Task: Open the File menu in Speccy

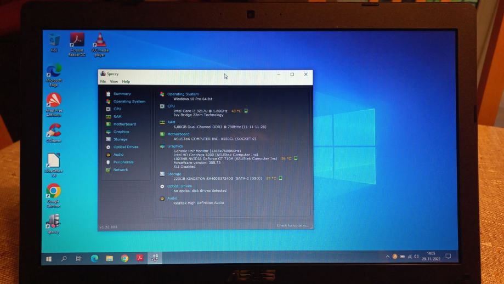Action: click(x=103, y=82)
